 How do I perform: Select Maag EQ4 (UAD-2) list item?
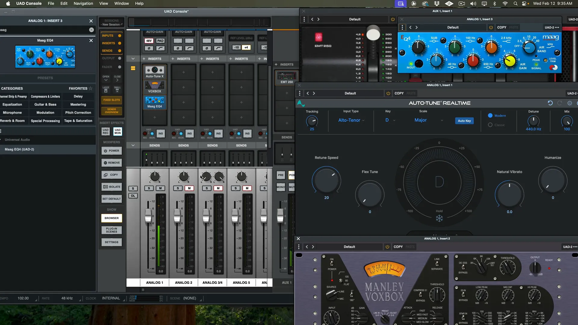point(48,149)
